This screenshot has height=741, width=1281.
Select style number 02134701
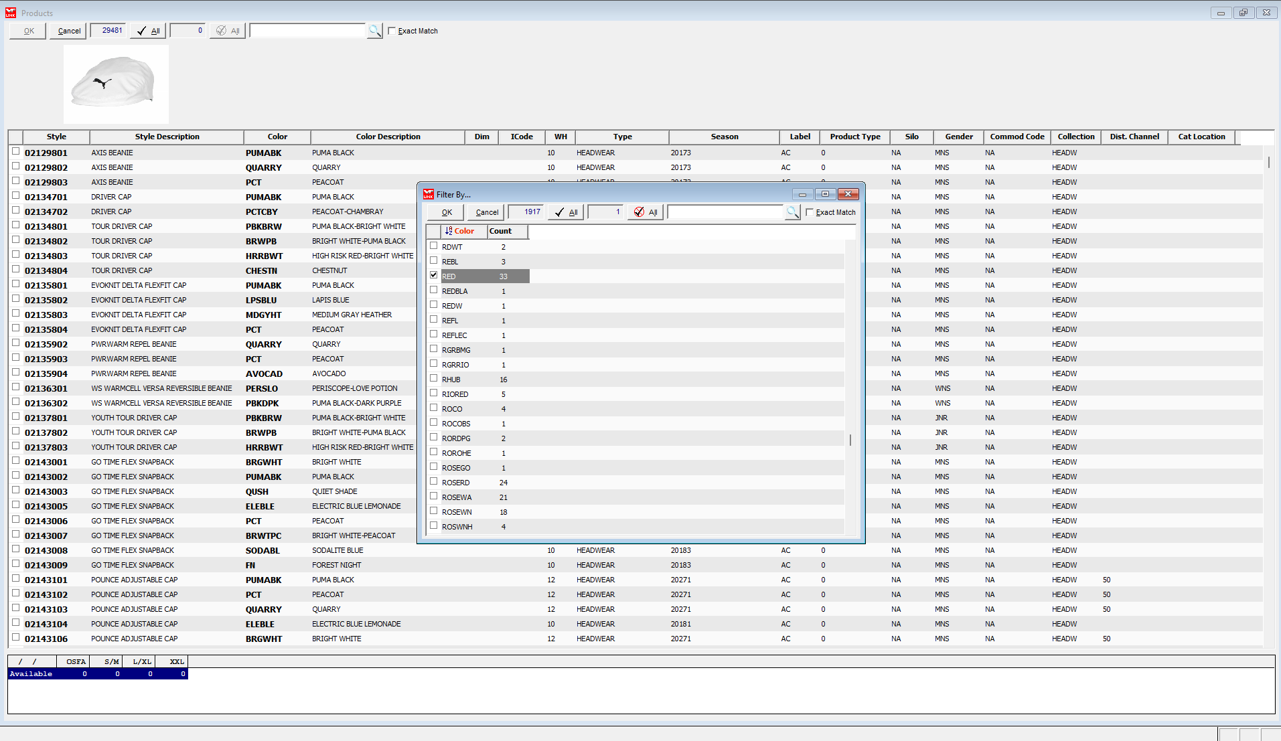pyautogui.click(x=46, y=197)
